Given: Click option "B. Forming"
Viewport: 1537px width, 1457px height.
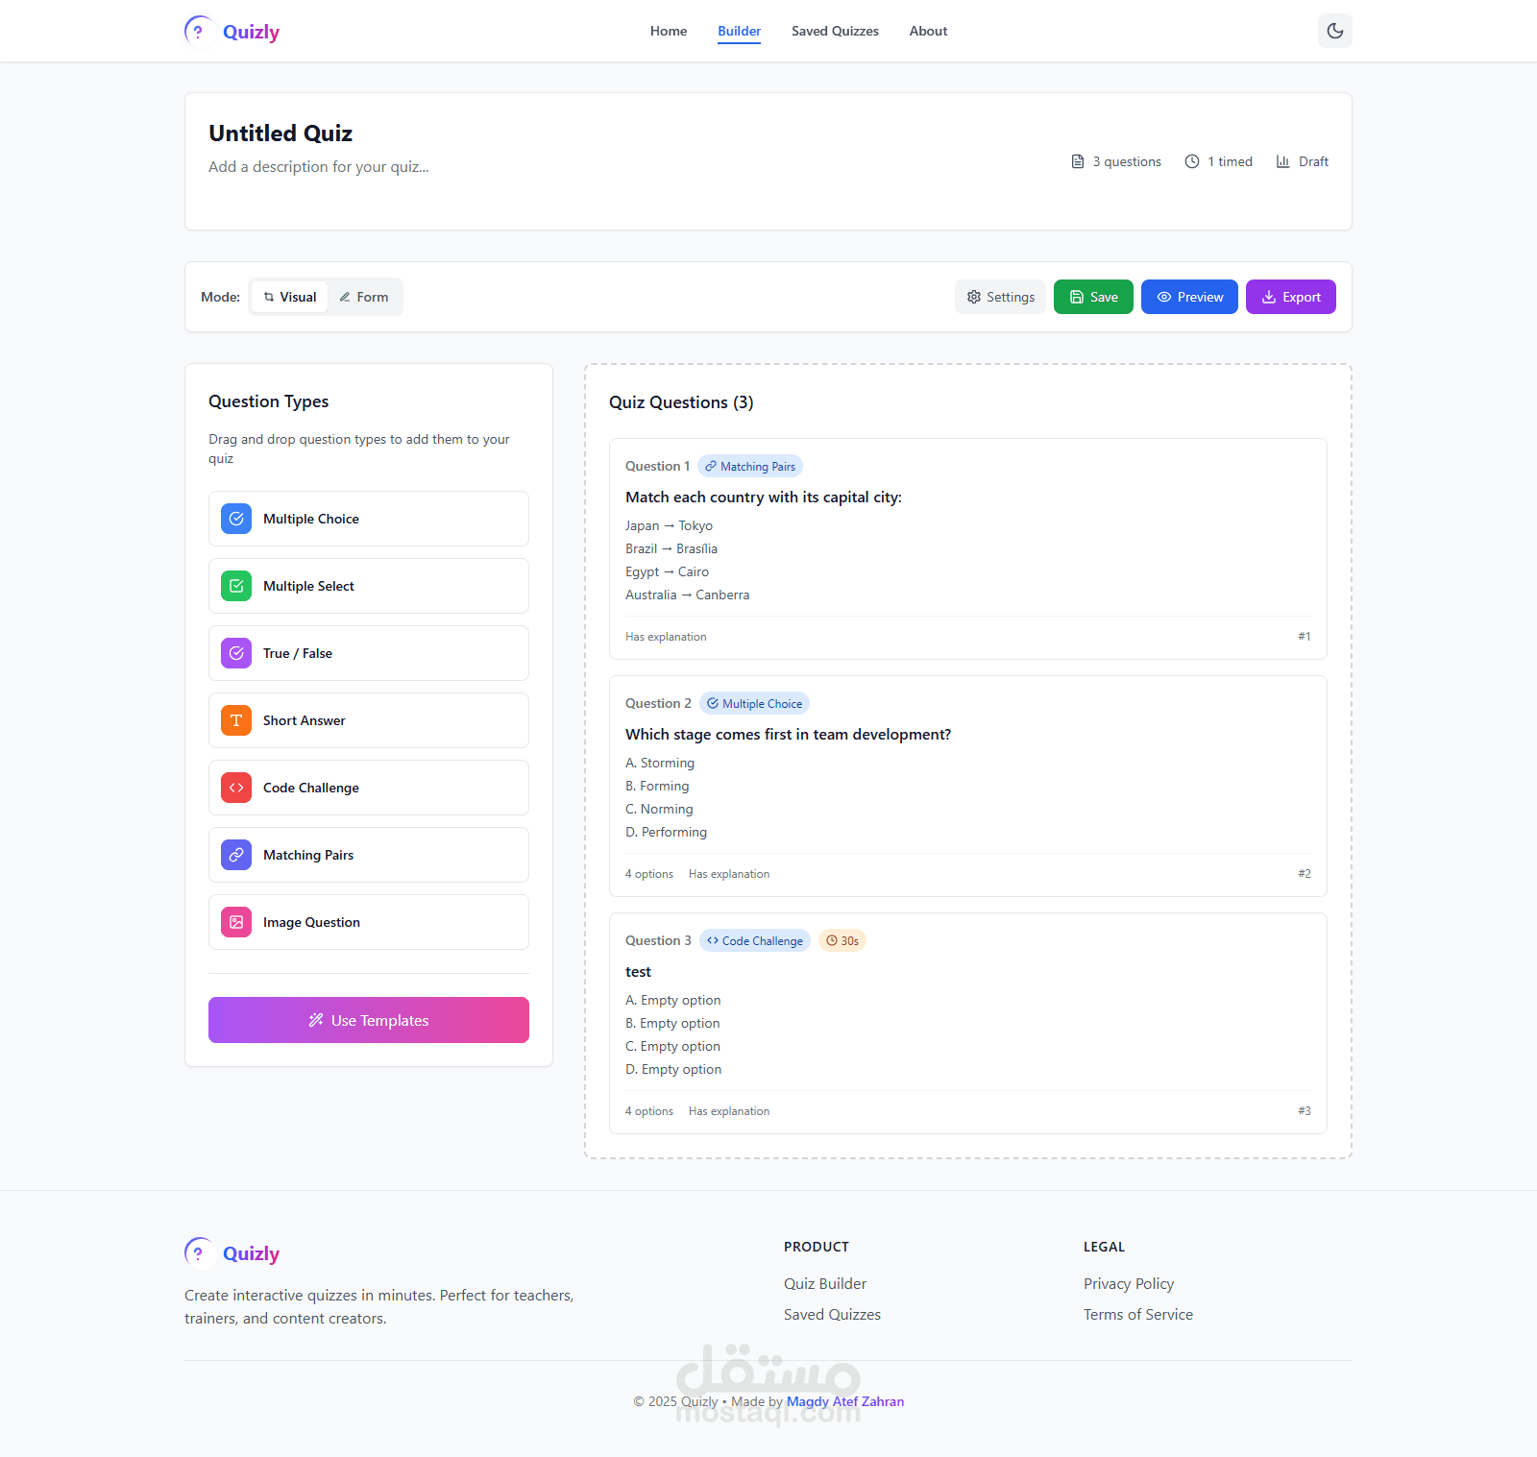Looking at the screenshot, I should click(x=657, y=786).
